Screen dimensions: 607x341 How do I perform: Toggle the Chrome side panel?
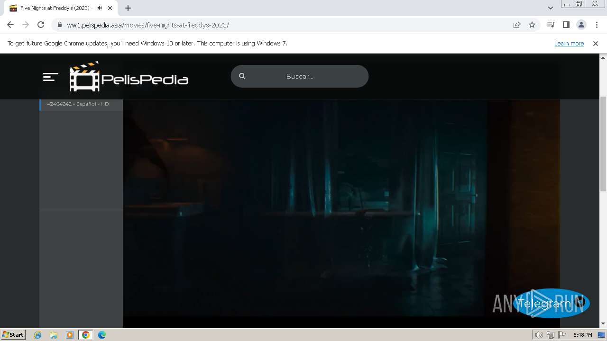click(566, 25)
